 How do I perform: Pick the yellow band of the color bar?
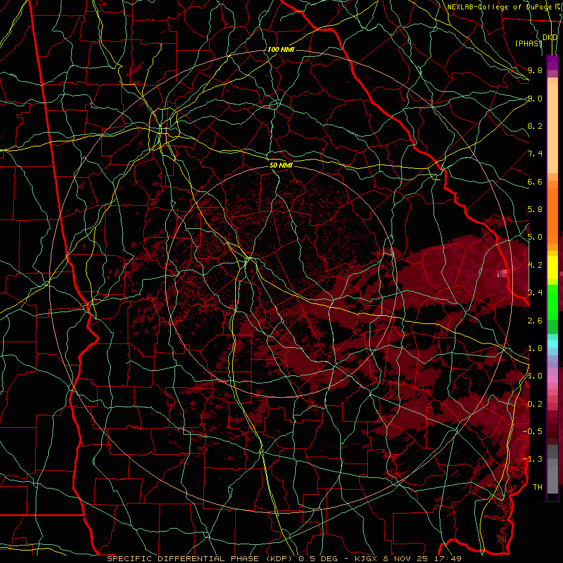[552, 268]
